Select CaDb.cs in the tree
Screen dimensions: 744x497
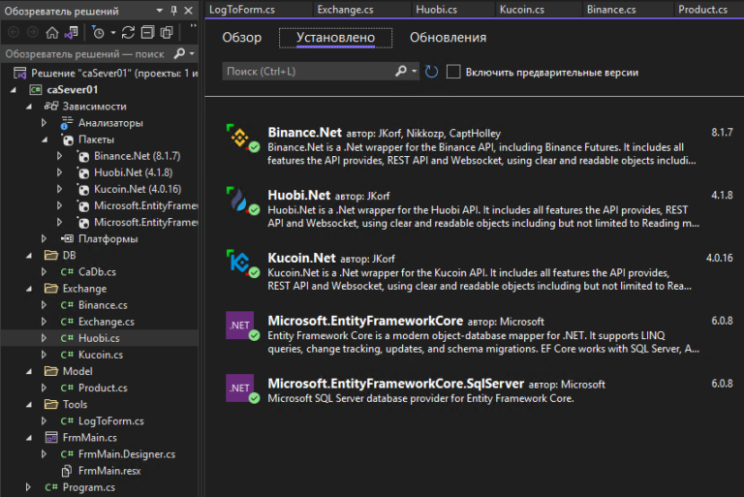point(97,272)
